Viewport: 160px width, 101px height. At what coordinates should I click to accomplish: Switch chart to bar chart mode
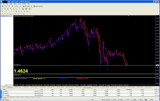tap(2, 9)
